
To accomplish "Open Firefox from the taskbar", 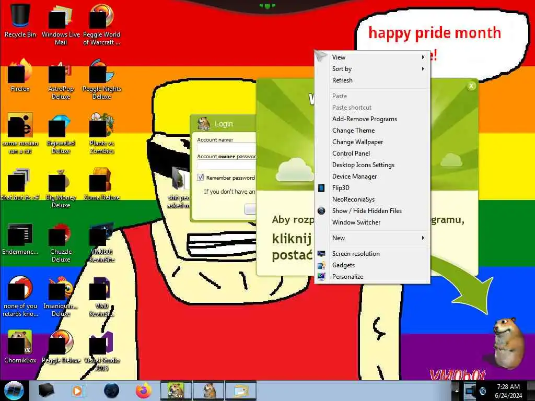I will tap(144, 391).
